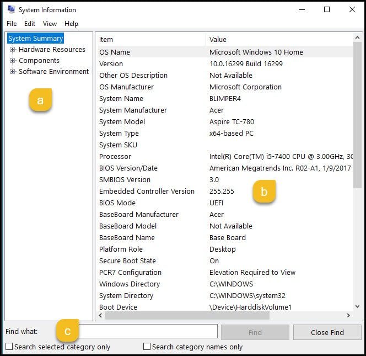This screenshot has height=356, width=366.
Task: Select the BIOS Version/Date row
Action: 224,168
